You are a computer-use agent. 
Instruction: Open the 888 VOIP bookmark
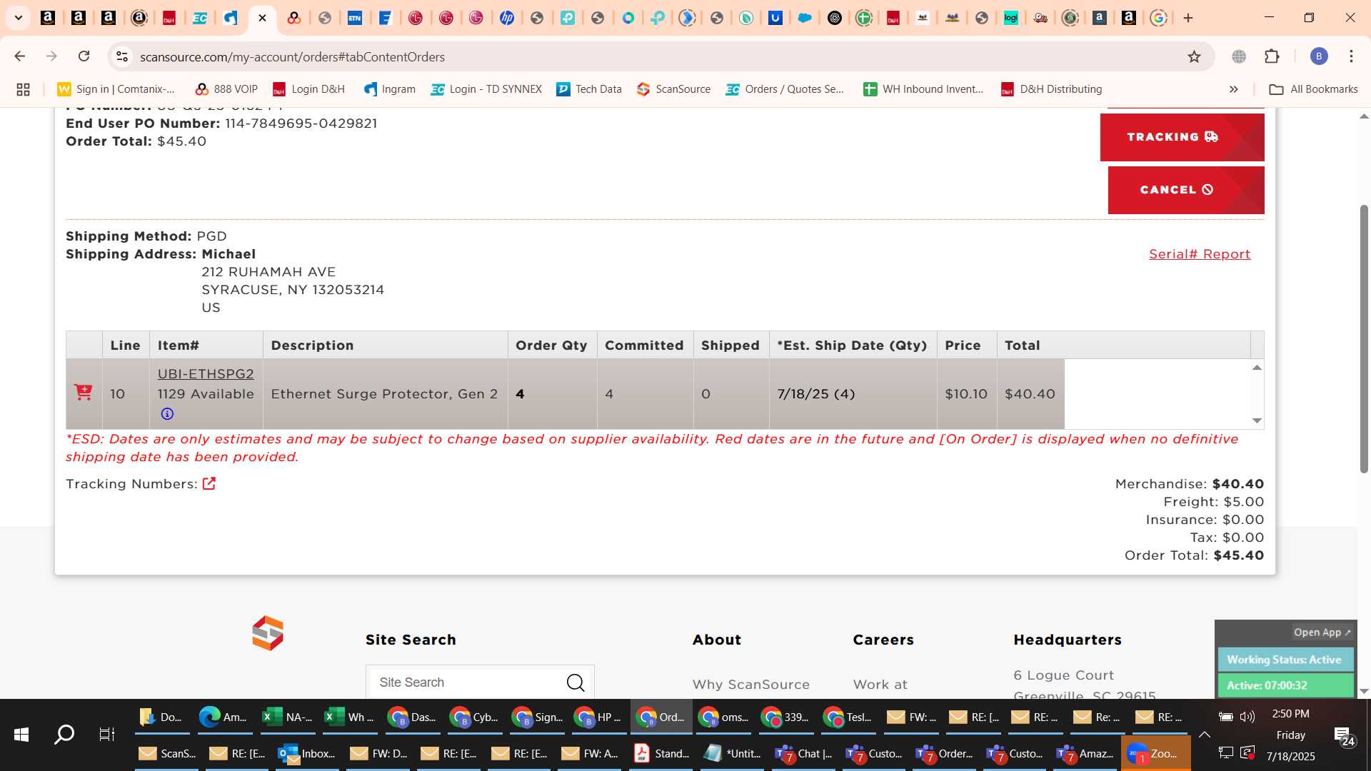click(226, 89)
